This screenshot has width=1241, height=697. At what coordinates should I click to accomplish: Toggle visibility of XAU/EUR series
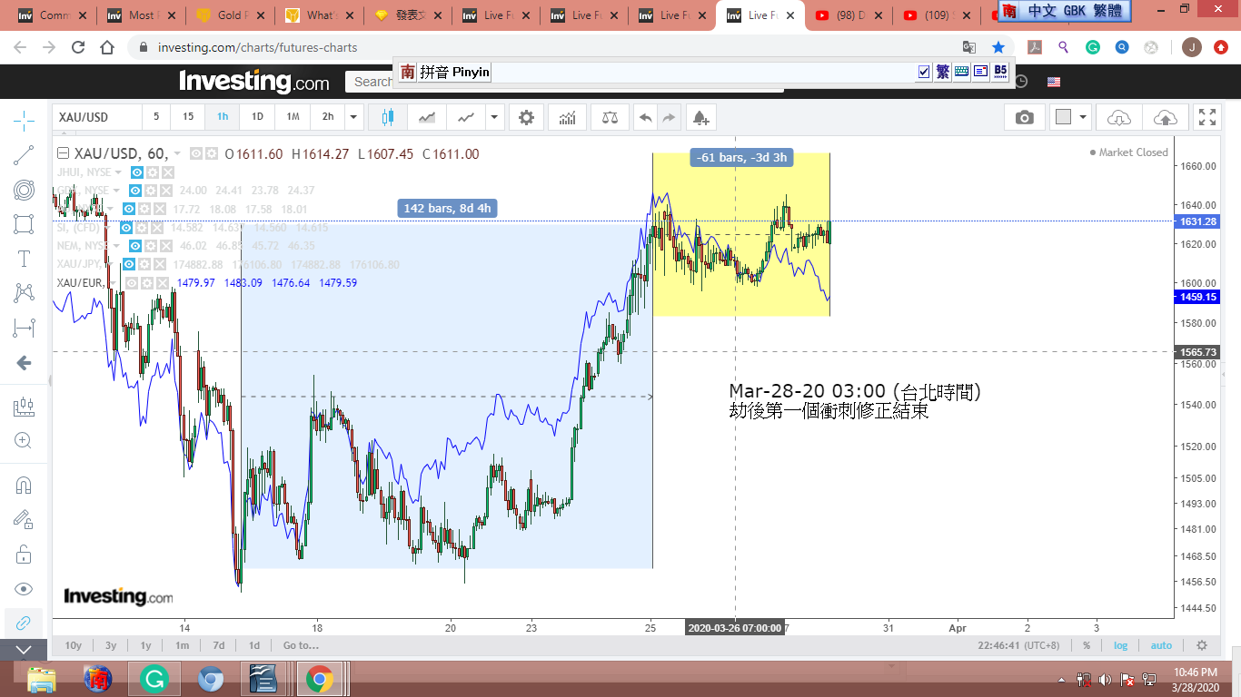click(133, 283)
